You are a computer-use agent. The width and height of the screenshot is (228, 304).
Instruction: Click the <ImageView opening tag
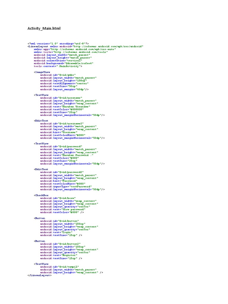[x=42, y=72]
